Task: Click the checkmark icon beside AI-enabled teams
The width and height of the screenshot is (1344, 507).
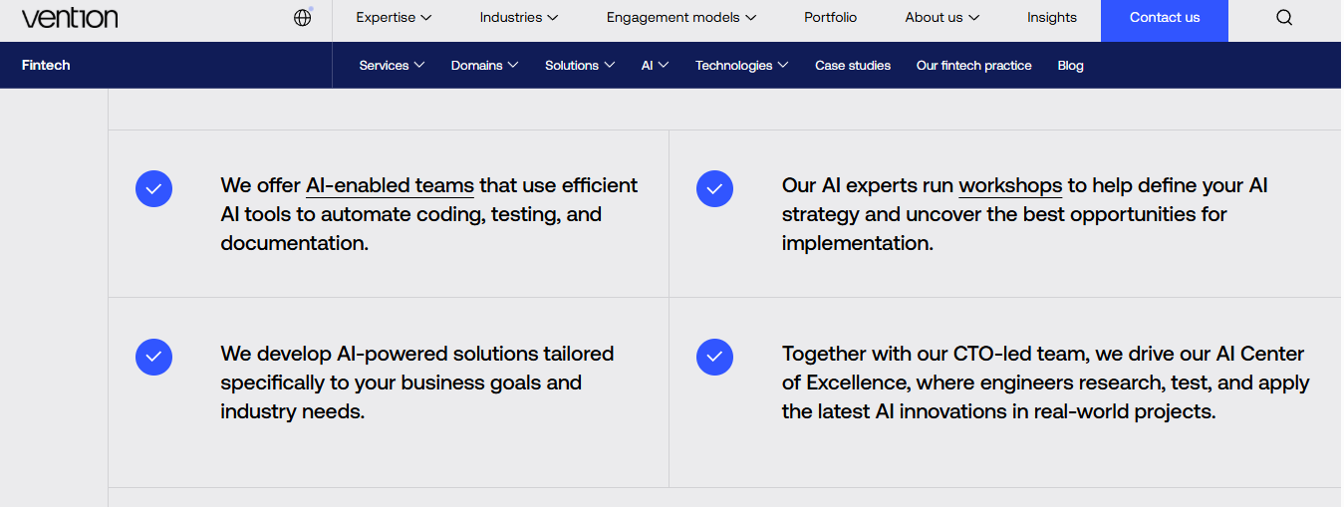Action: click(x=153, y=188)
